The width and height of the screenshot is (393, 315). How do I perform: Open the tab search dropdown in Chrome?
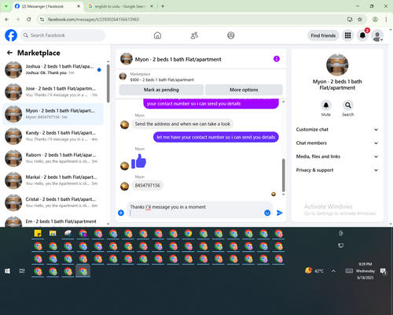tap(6, 6)
